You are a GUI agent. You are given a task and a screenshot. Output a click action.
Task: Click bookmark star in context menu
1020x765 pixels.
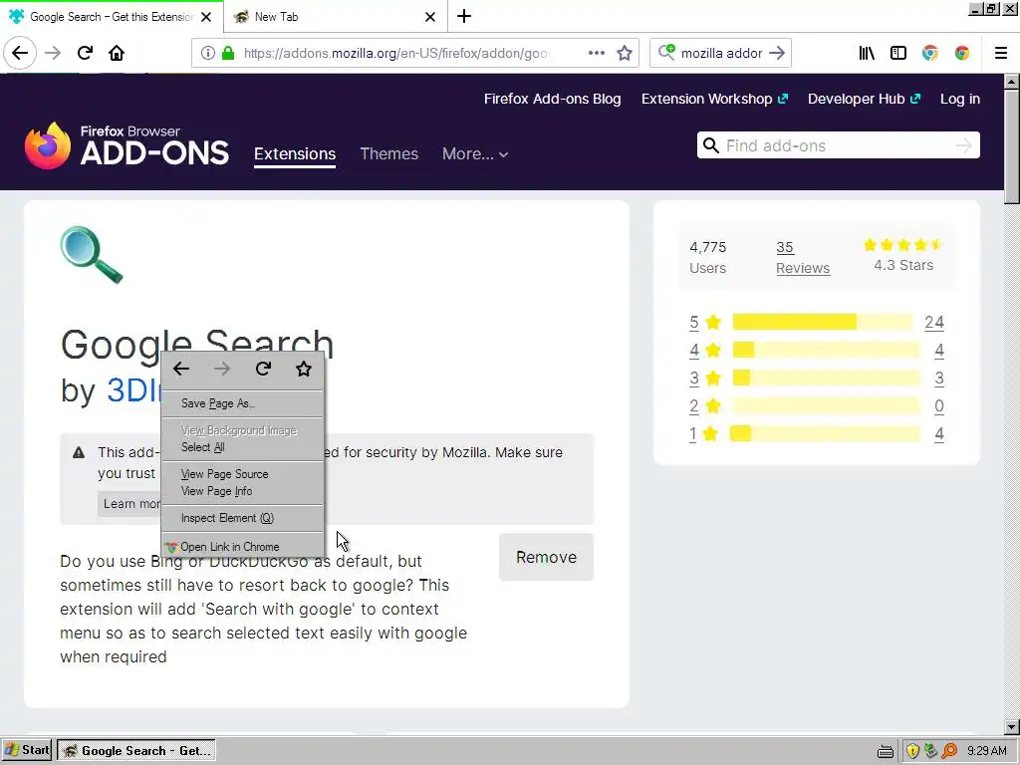coord(304,369)
